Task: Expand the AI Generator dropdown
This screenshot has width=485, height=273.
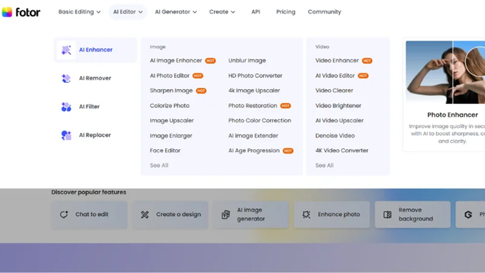Action: pyautogui.click(x=176, y=12)
